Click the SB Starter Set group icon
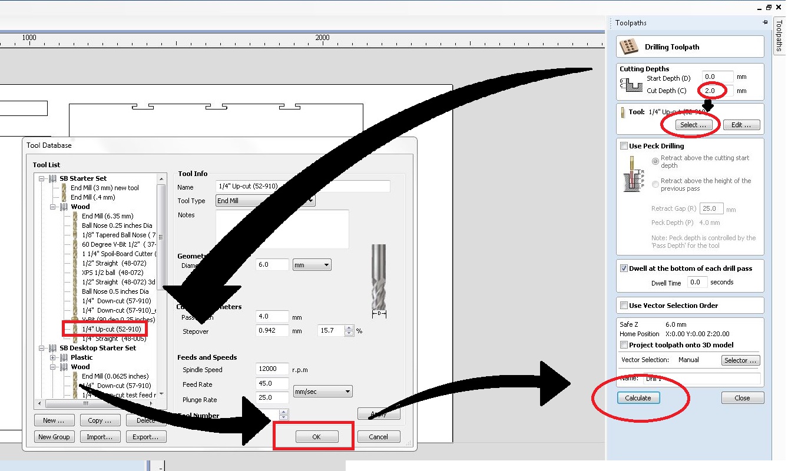This screenshot has height=471, width=788. coord(53,178)
